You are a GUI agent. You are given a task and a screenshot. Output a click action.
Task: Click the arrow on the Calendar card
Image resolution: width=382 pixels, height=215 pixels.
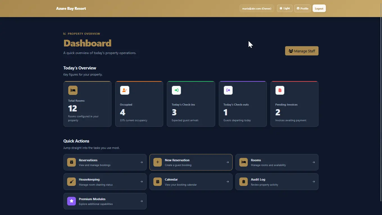[228, 182]
